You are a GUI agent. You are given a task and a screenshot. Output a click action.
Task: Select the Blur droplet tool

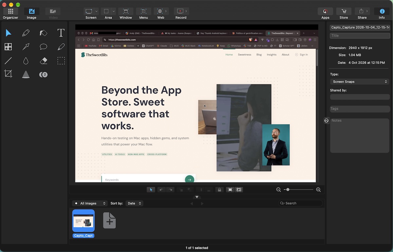[26, 61]
